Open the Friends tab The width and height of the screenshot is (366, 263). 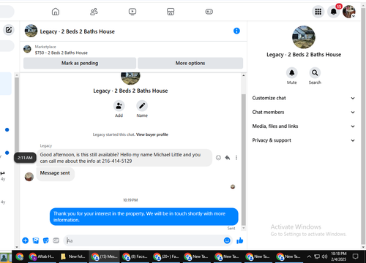(x=94, y=12)
